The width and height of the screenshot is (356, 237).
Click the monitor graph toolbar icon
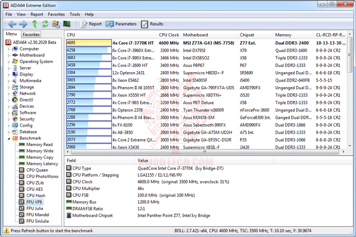[x=67, y=24]
